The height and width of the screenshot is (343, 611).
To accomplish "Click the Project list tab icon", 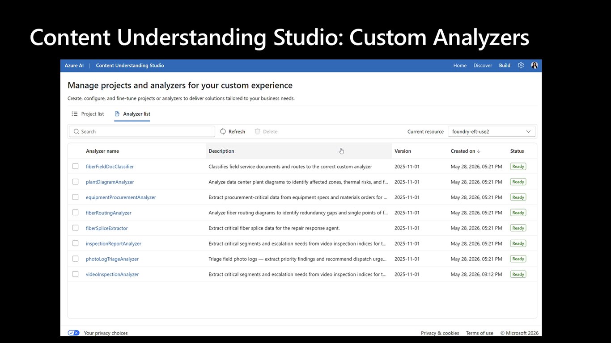I will coord(75,114).
